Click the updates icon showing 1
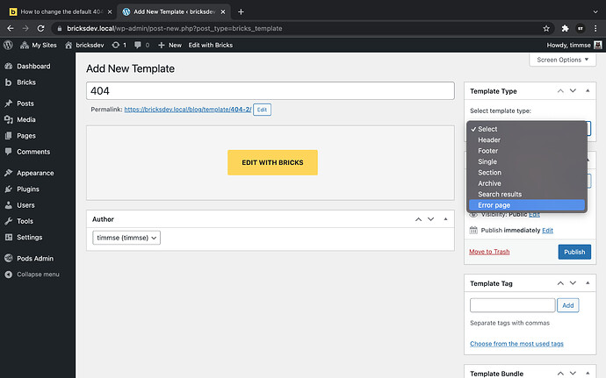Screen dimensions: 606x378 (119, 45)
